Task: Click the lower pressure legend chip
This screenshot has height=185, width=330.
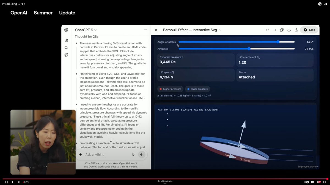Action: coord(197,89)
